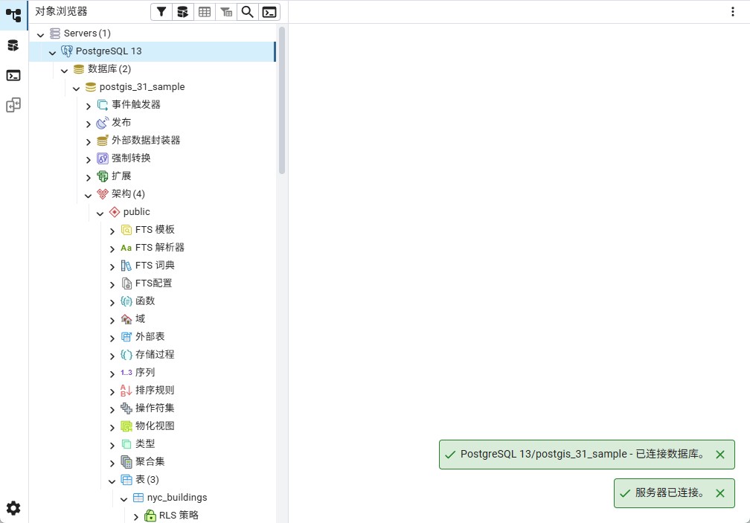The image size is (750, 523).
Task: Click the 事件触发器 icon
Action: pos(103,105)
